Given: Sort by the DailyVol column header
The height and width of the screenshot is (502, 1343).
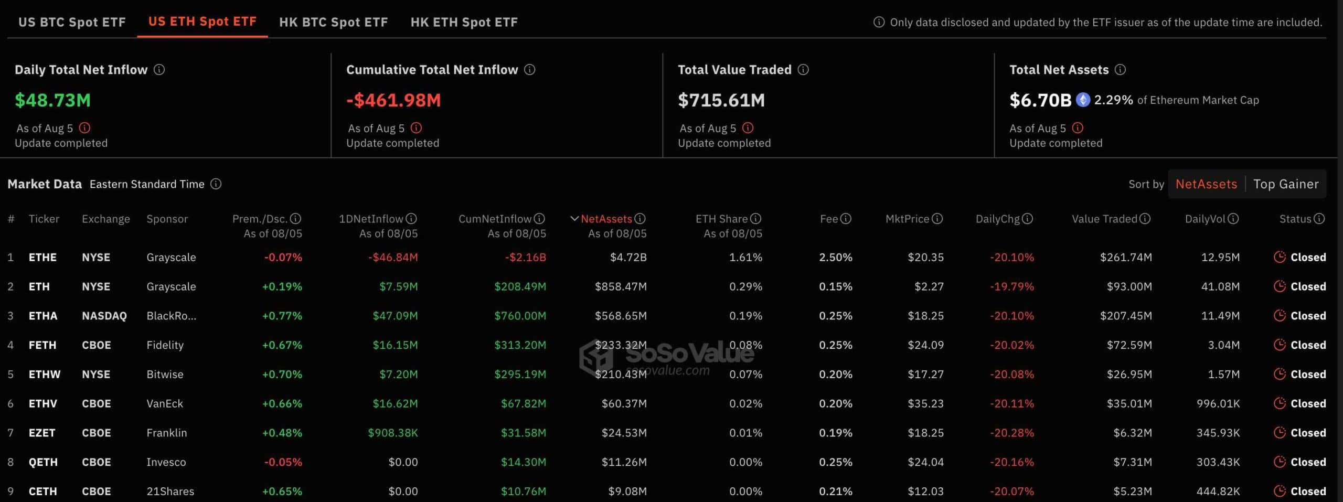Looking at the screenshot, I should click(x=1205, y=219).
